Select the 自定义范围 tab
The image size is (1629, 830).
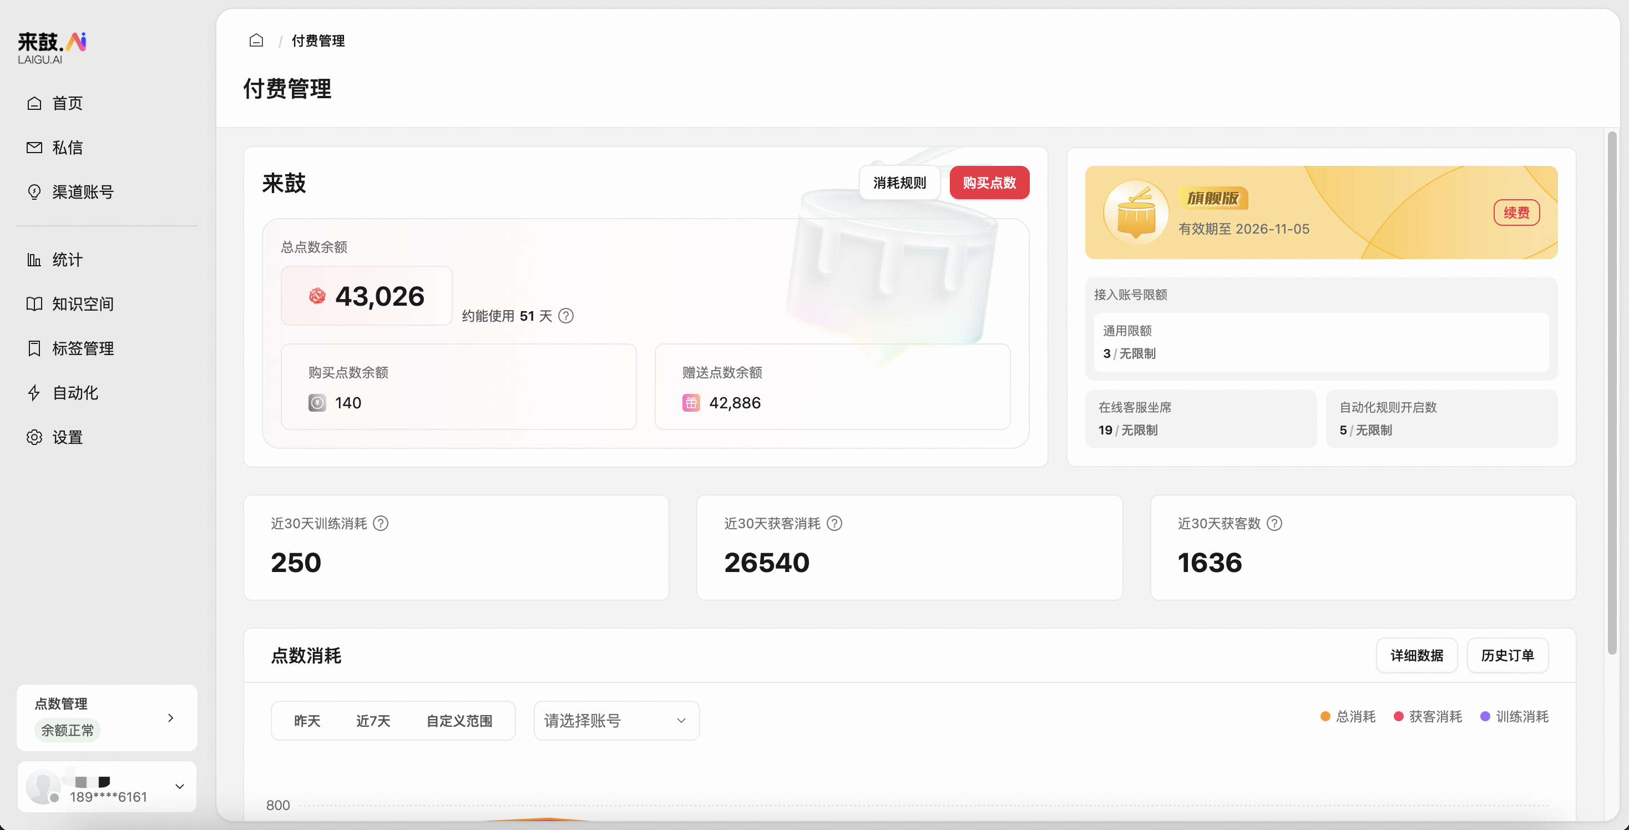pyautogui.click(x=459, y=720)
